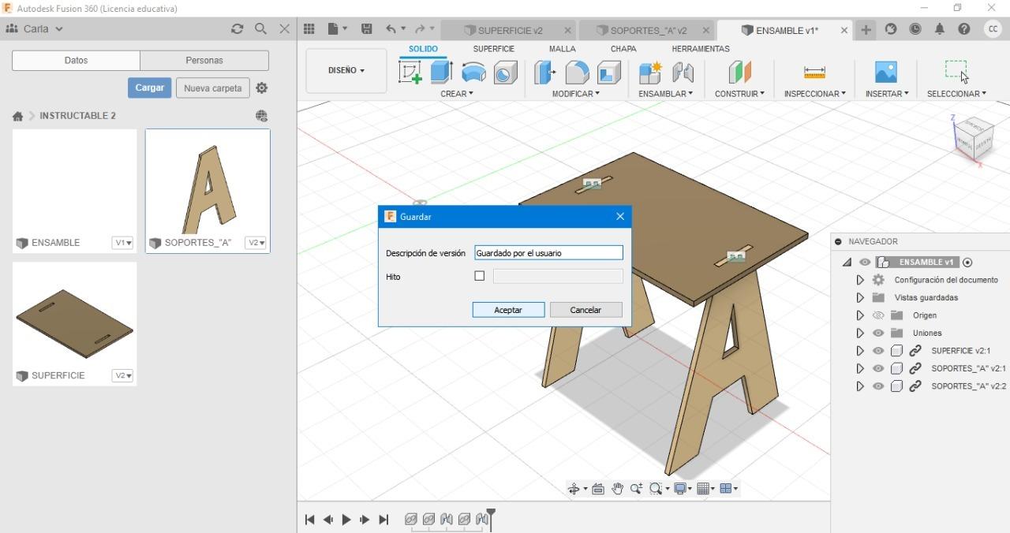1010x533 pixels.
Task: Expand Vistas guardadas node
Action: [860, 298]
